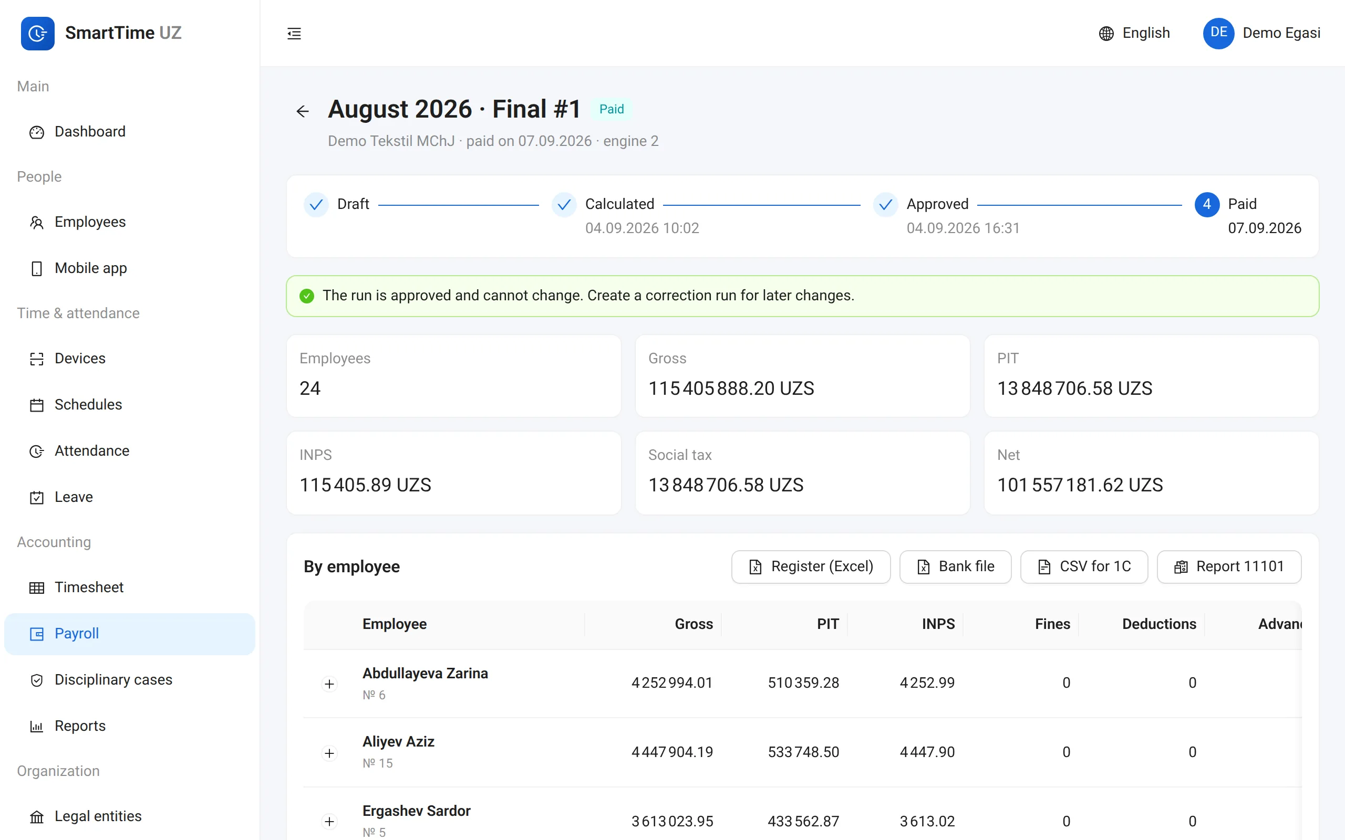Click the Devices scan icon
The height and width of the screenshot is (840, 1345).
[37, 359]
